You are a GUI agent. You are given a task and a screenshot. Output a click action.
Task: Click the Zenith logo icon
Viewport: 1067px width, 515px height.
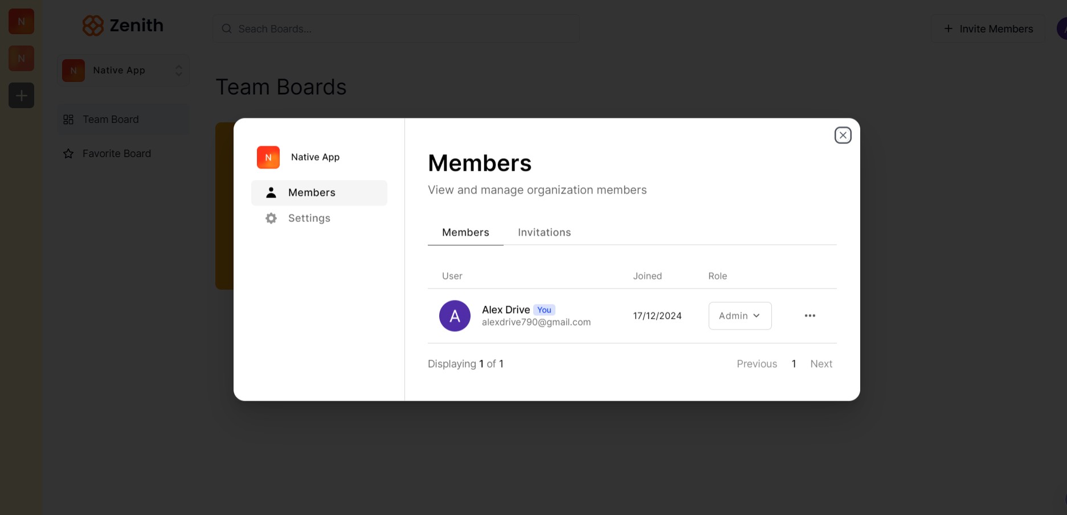(x=93, y=26)
